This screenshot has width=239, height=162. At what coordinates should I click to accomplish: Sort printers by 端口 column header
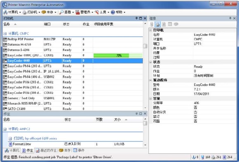coord(52,24)
